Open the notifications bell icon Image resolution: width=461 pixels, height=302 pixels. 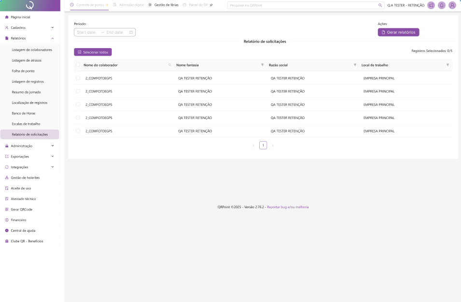click(441, 5)
